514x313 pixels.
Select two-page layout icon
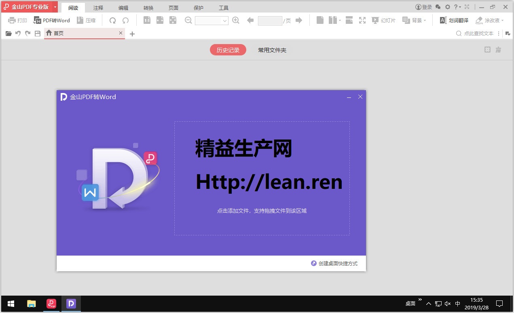332,20
